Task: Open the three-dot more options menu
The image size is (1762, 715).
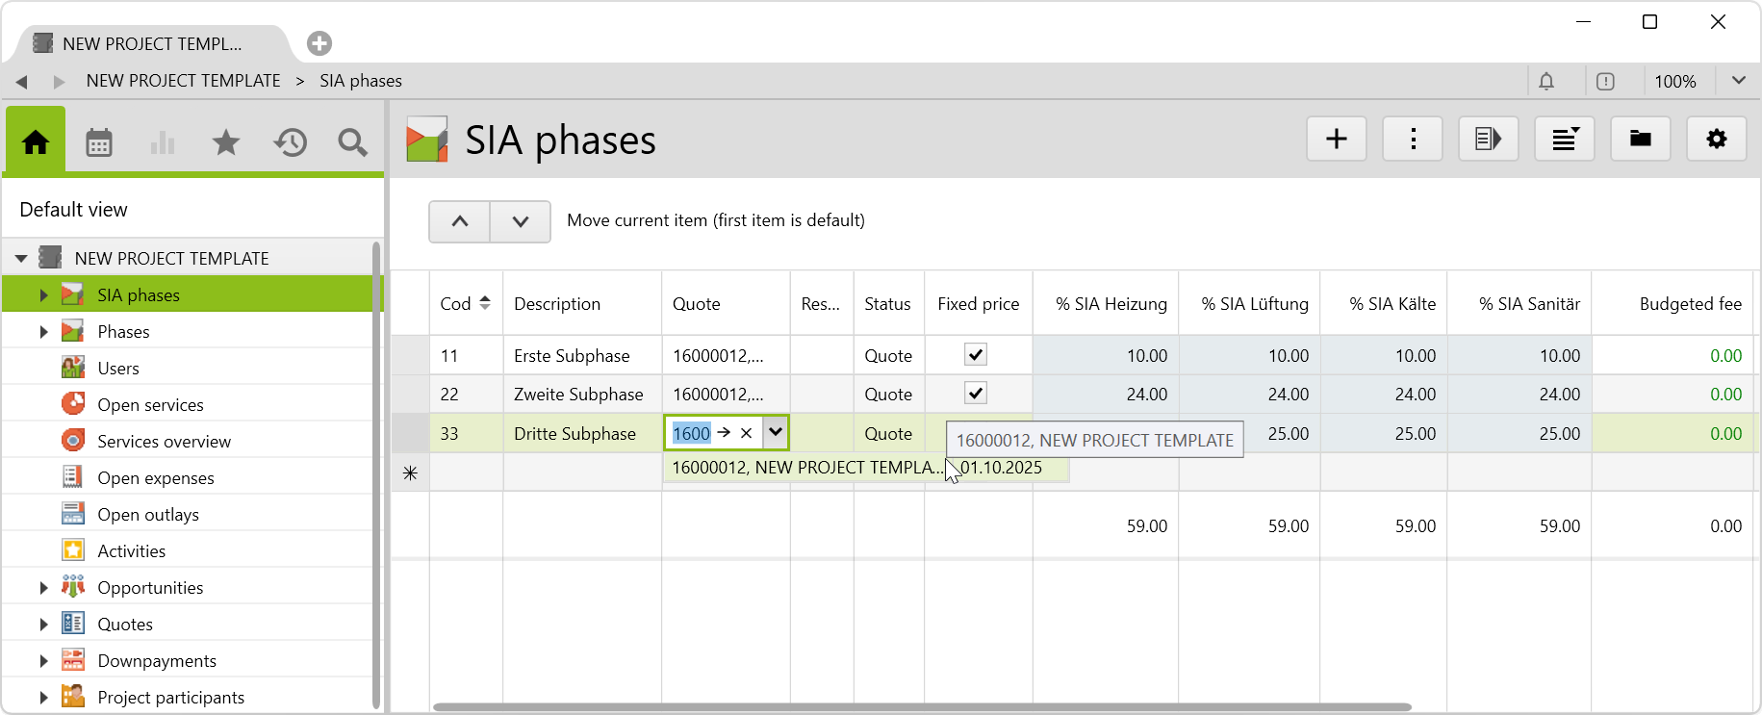Action: (x=1412, y=140)
